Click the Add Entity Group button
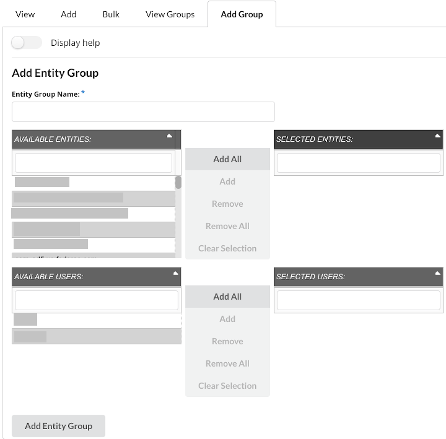Image resolution: width=446 pixels, height=439 pixels. pos(59,426)
